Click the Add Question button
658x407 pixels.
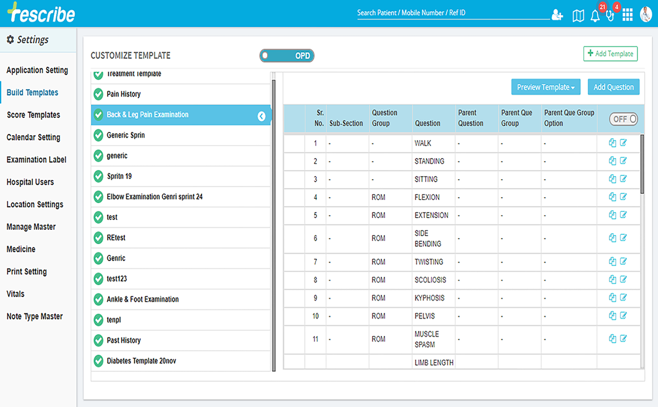point(614,87)
